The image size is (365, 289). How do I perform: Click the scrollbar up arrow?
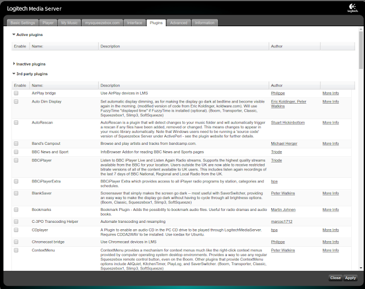pos(361,29)
